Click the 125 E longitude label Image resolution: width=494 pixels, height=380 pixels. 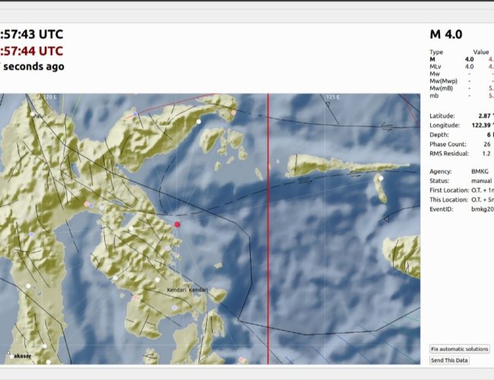(334, 97)
